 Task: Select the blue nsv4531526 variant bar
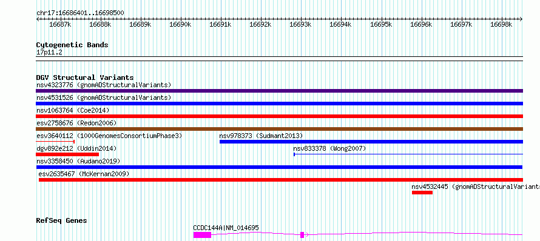click(279, 104)
